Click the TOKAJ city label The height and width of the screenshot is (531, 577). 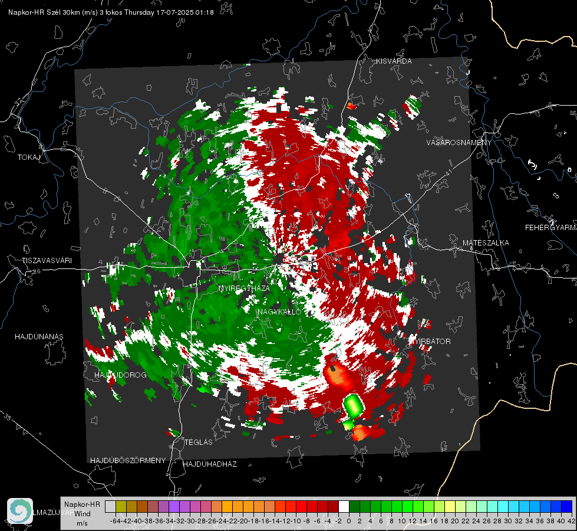pyautogui.click(x=29, y=158)
